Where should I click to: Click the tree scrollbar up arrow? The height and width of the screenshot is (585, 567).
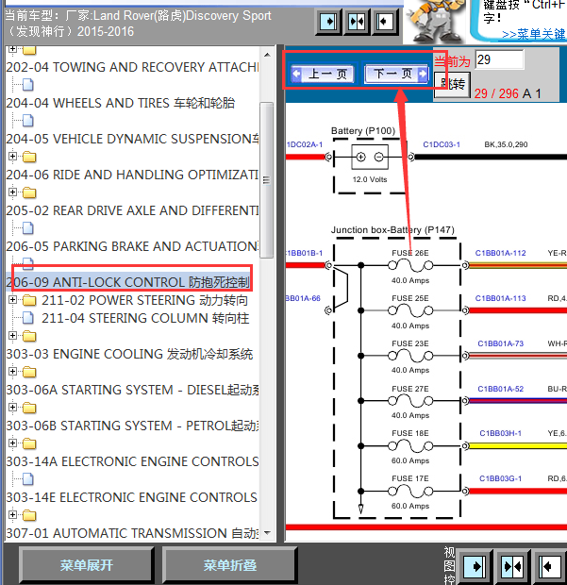[x=267, y=56]
